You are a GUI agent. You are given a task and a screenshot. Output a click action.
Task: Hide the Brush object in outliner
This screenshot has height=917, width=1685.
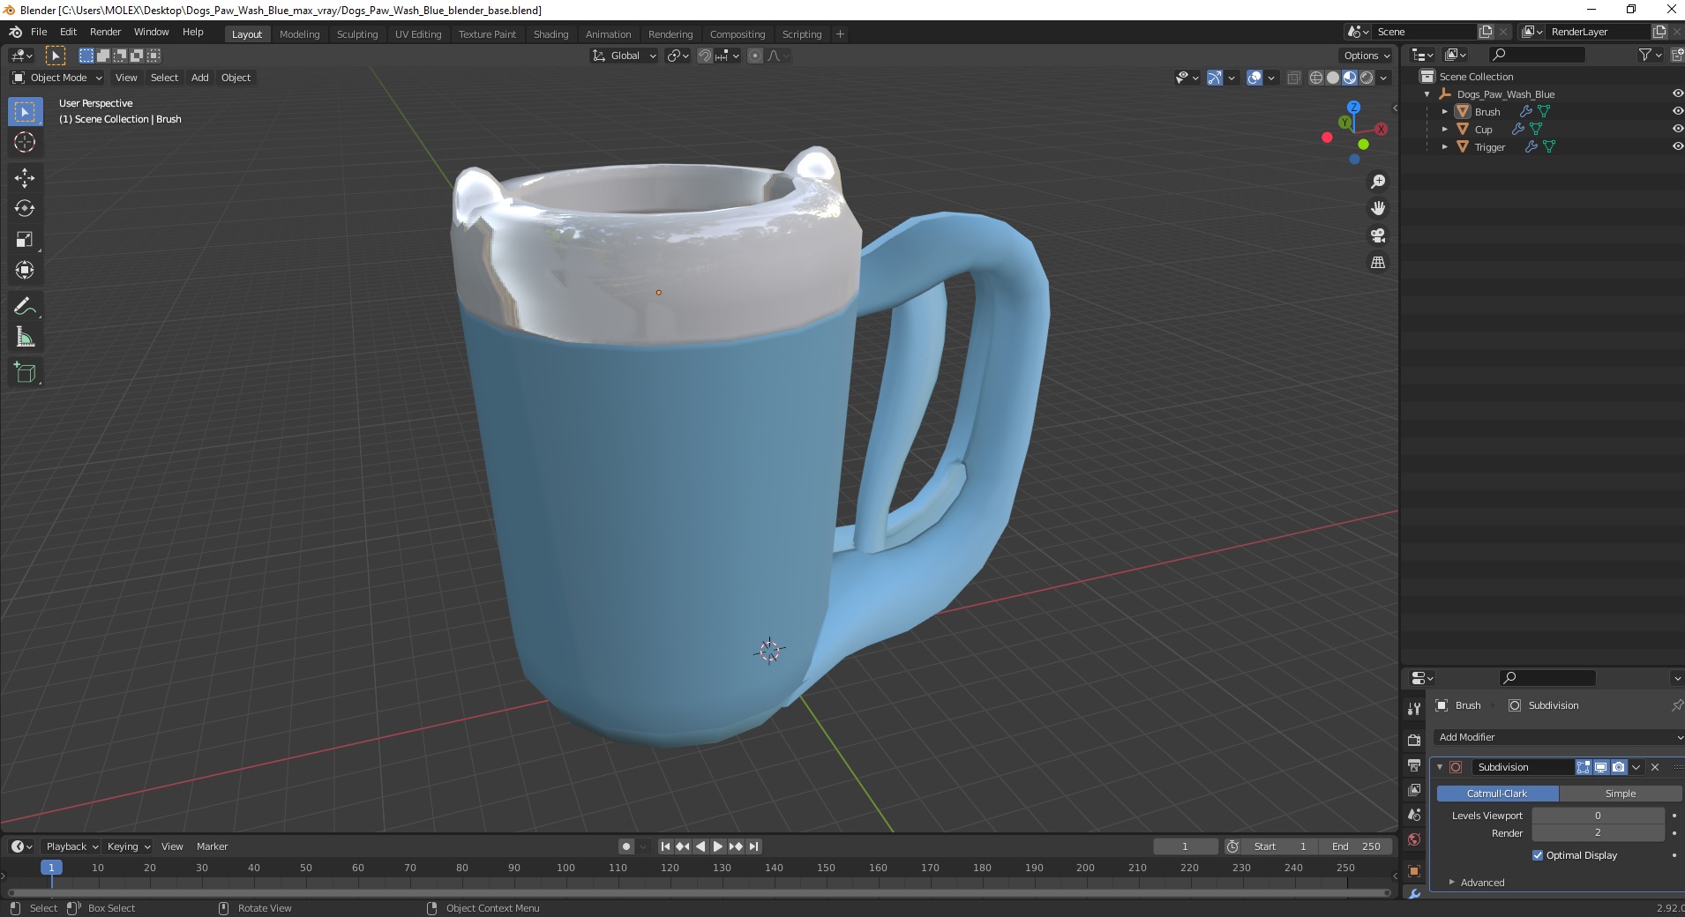(x=1677, y=111)
